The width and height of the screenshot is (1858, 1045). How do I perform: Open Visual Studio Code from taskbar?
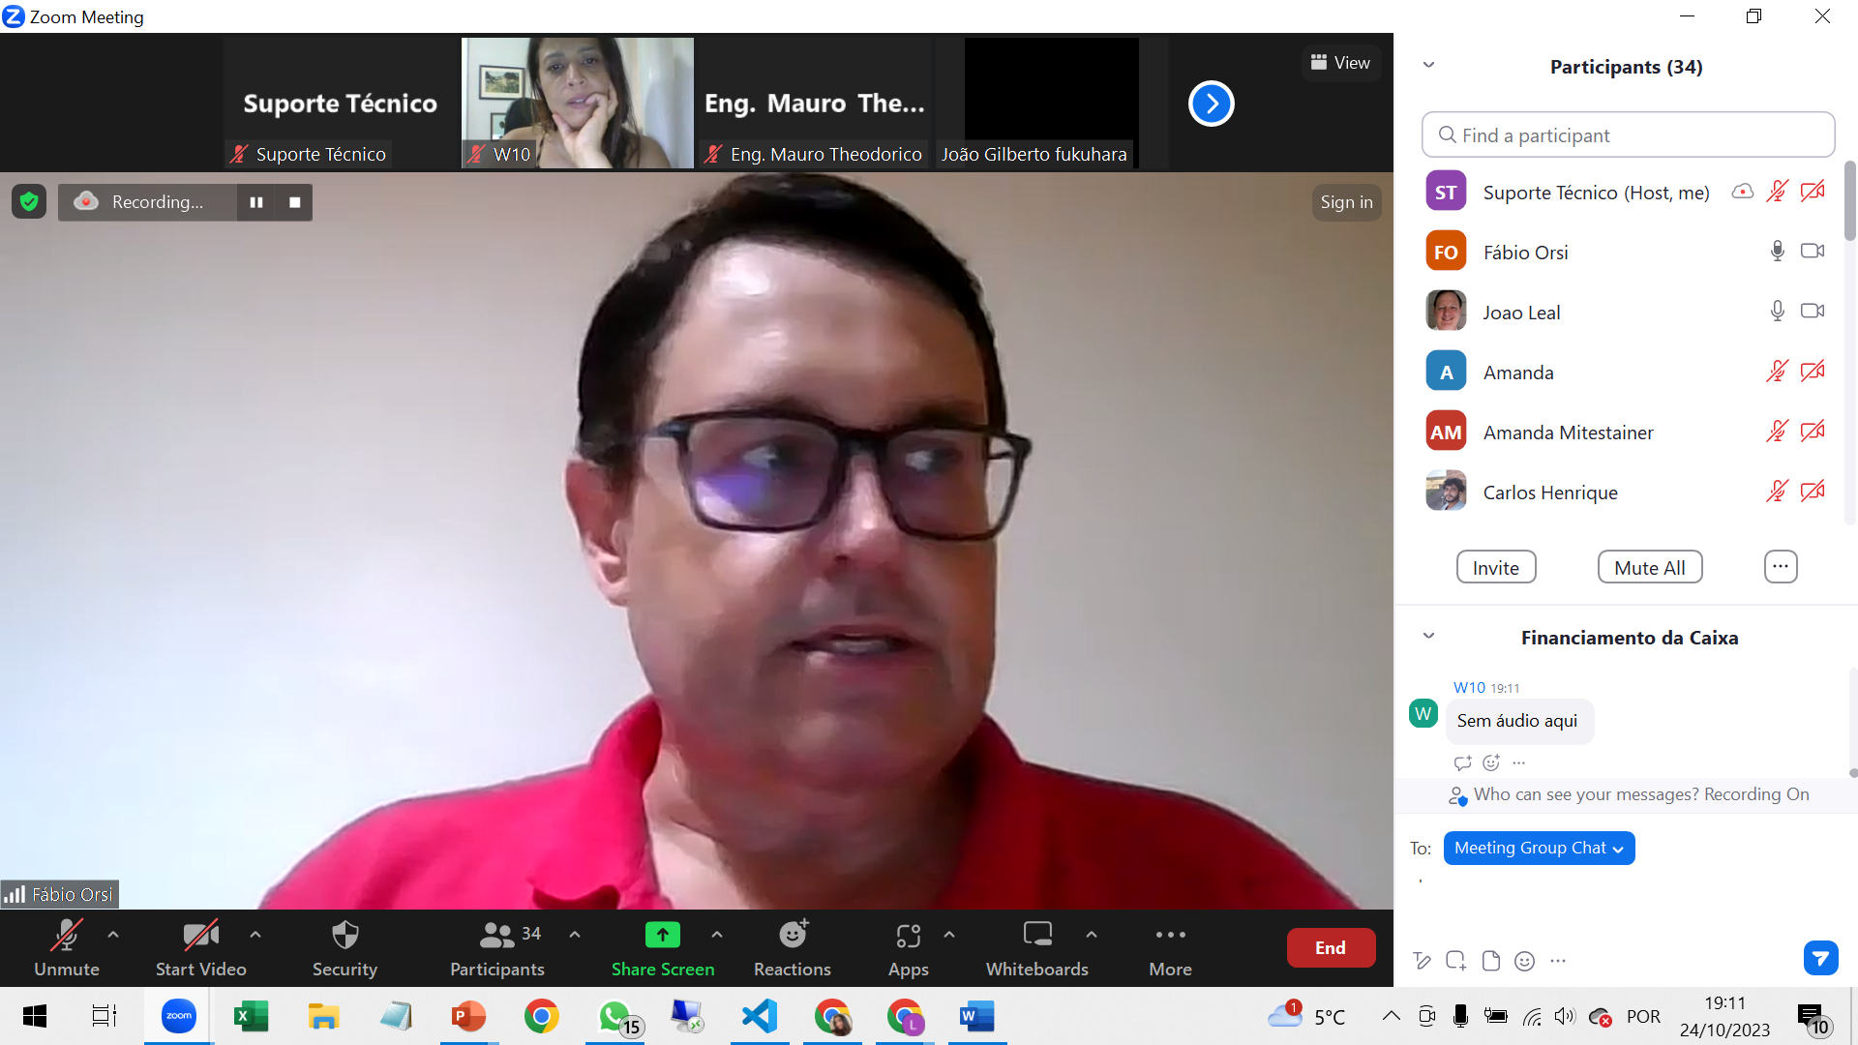(760, 1016)
